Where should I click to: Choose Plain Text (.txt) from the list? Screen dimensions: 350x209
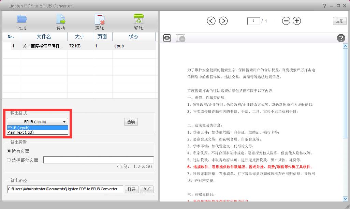(20, 132)
